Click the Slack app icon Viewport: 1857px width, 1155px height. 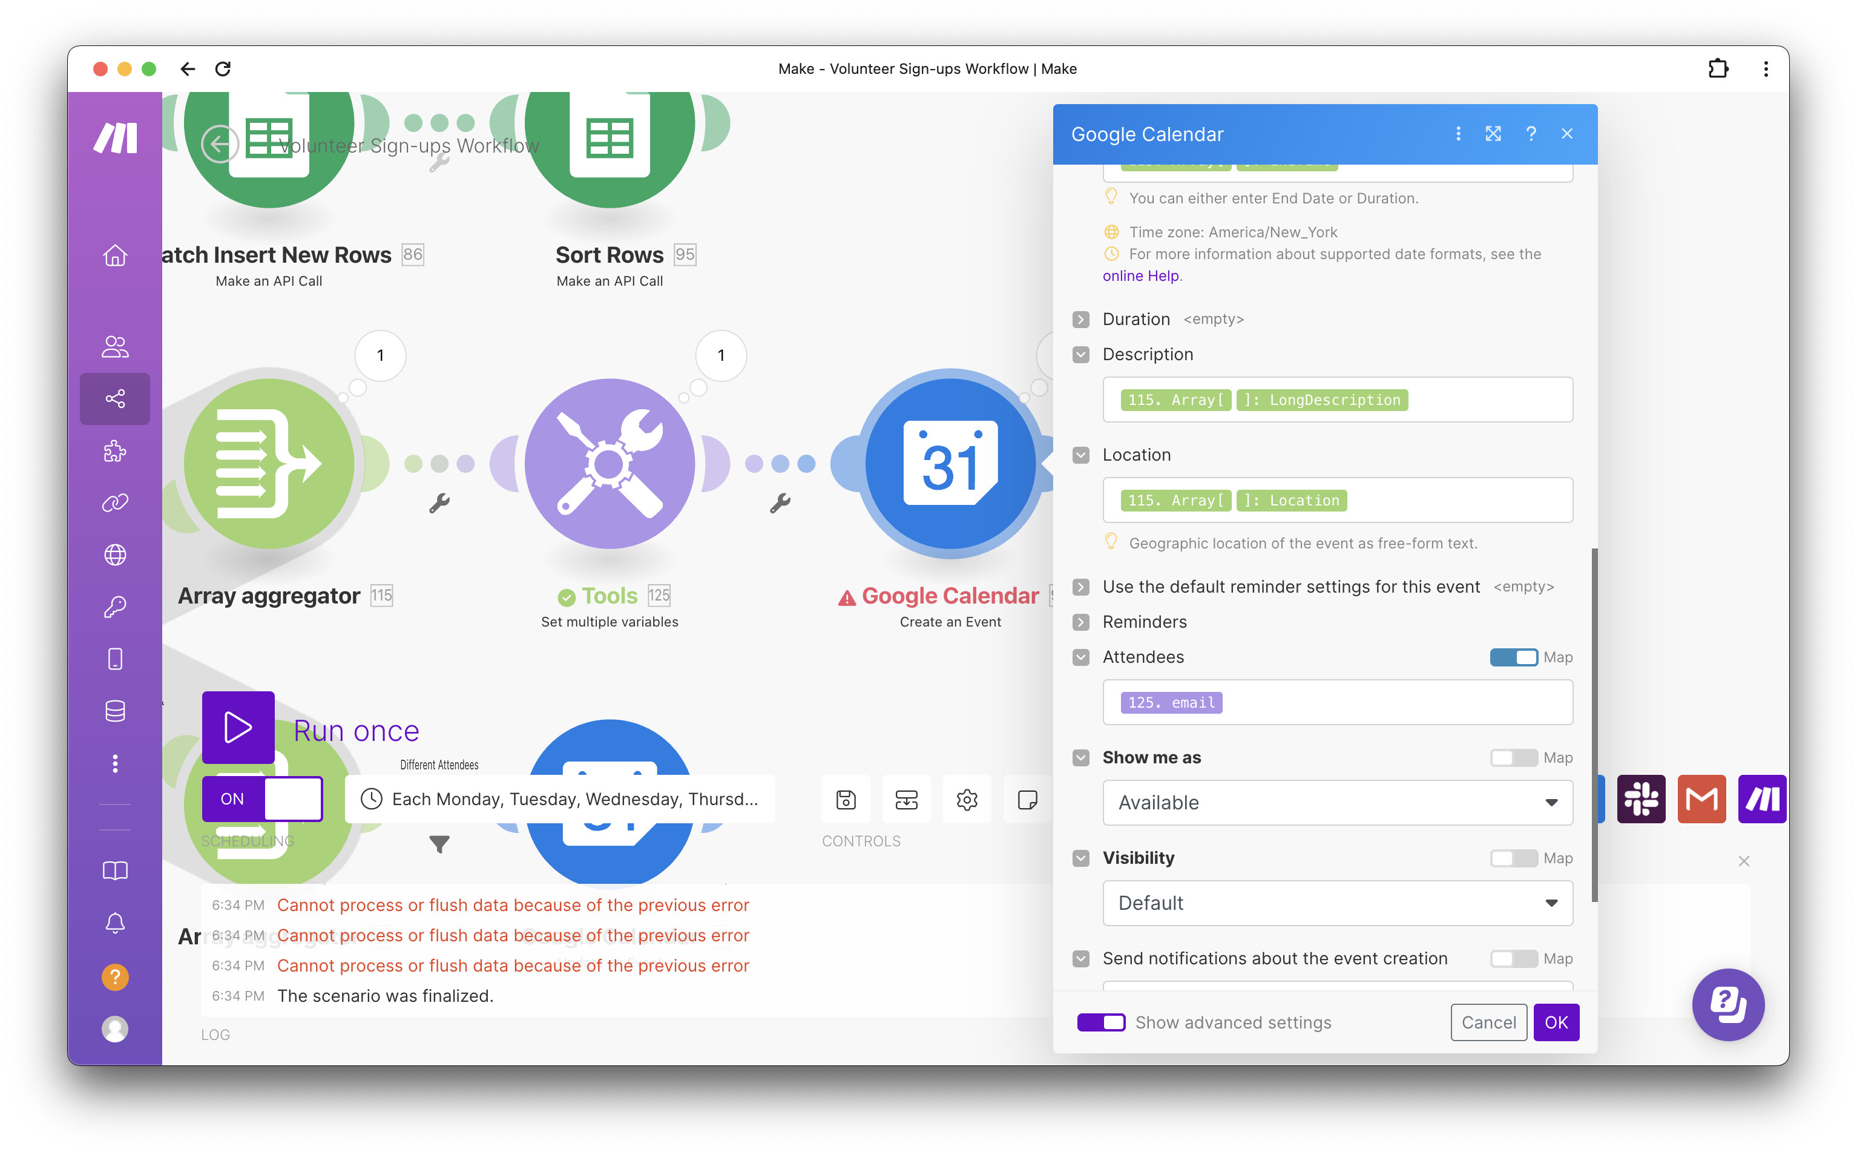(x=1640, y=799)
